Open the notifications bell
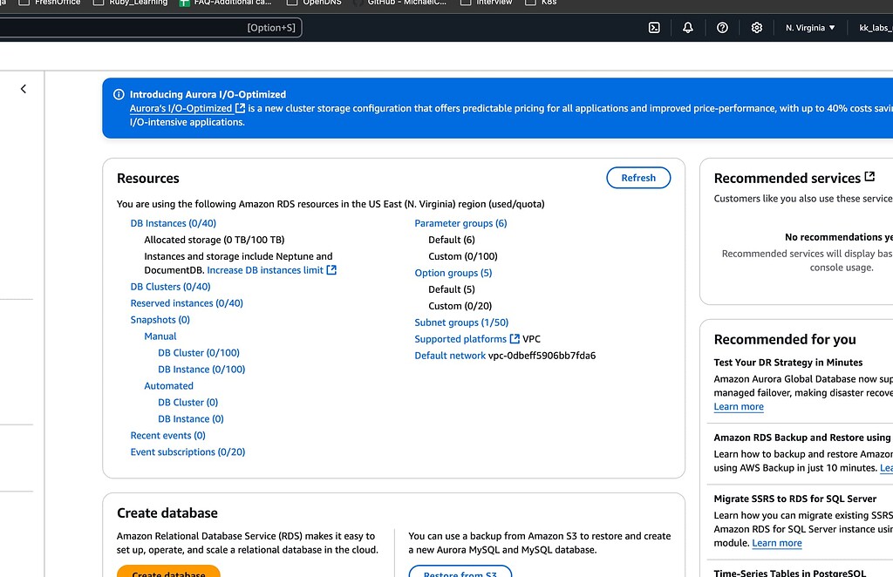The width and height of the screenshot is (893, 577). pos(688,28)
